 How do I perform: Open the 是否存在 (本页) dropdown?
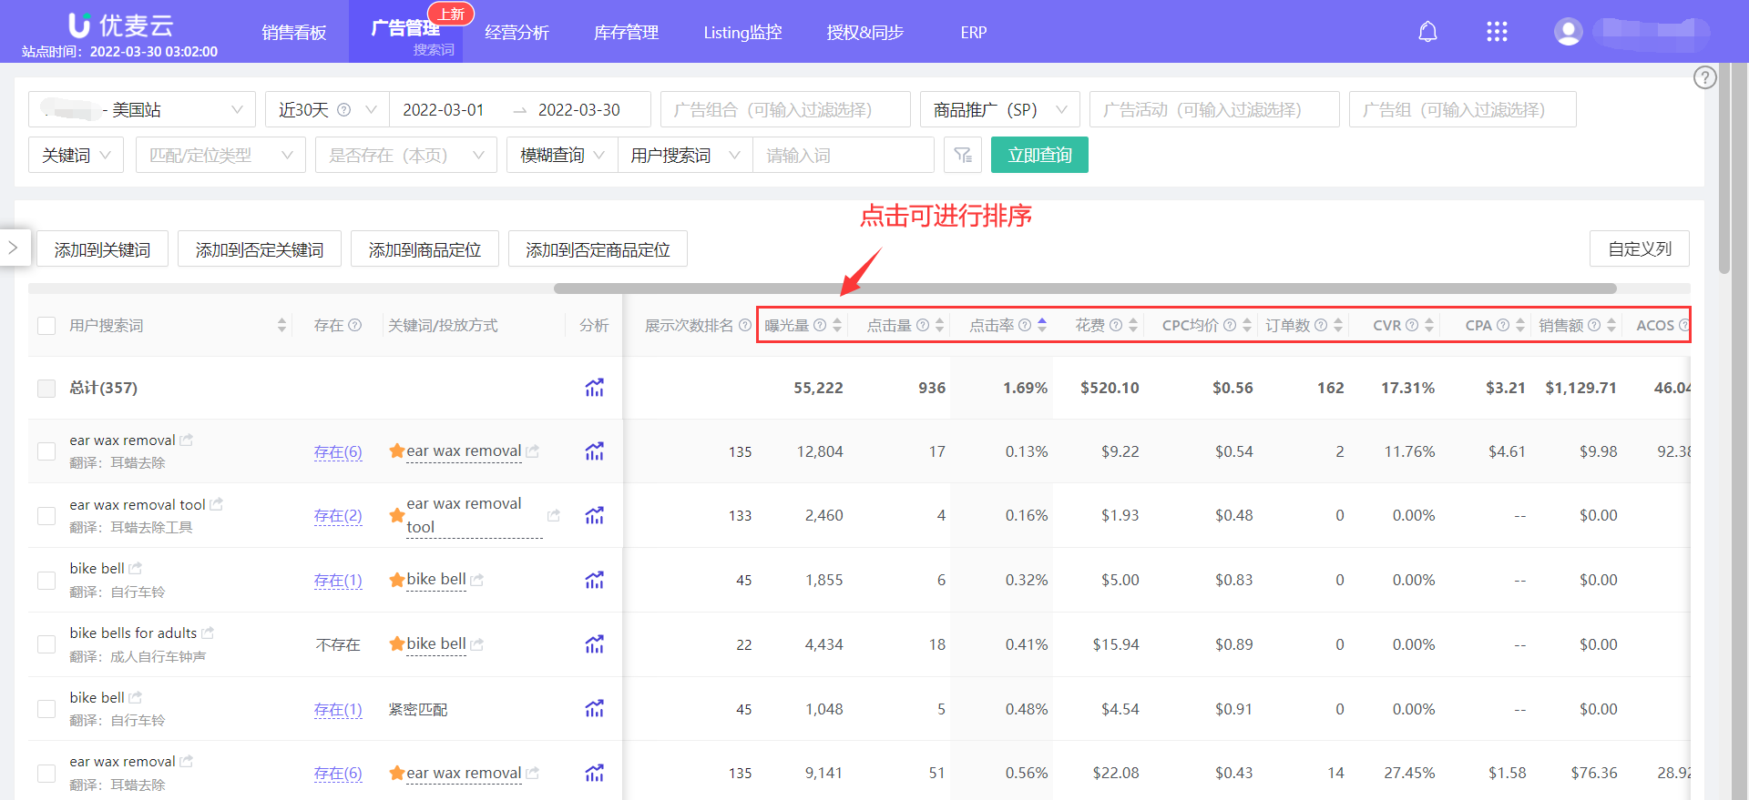[x=406, y=155]
